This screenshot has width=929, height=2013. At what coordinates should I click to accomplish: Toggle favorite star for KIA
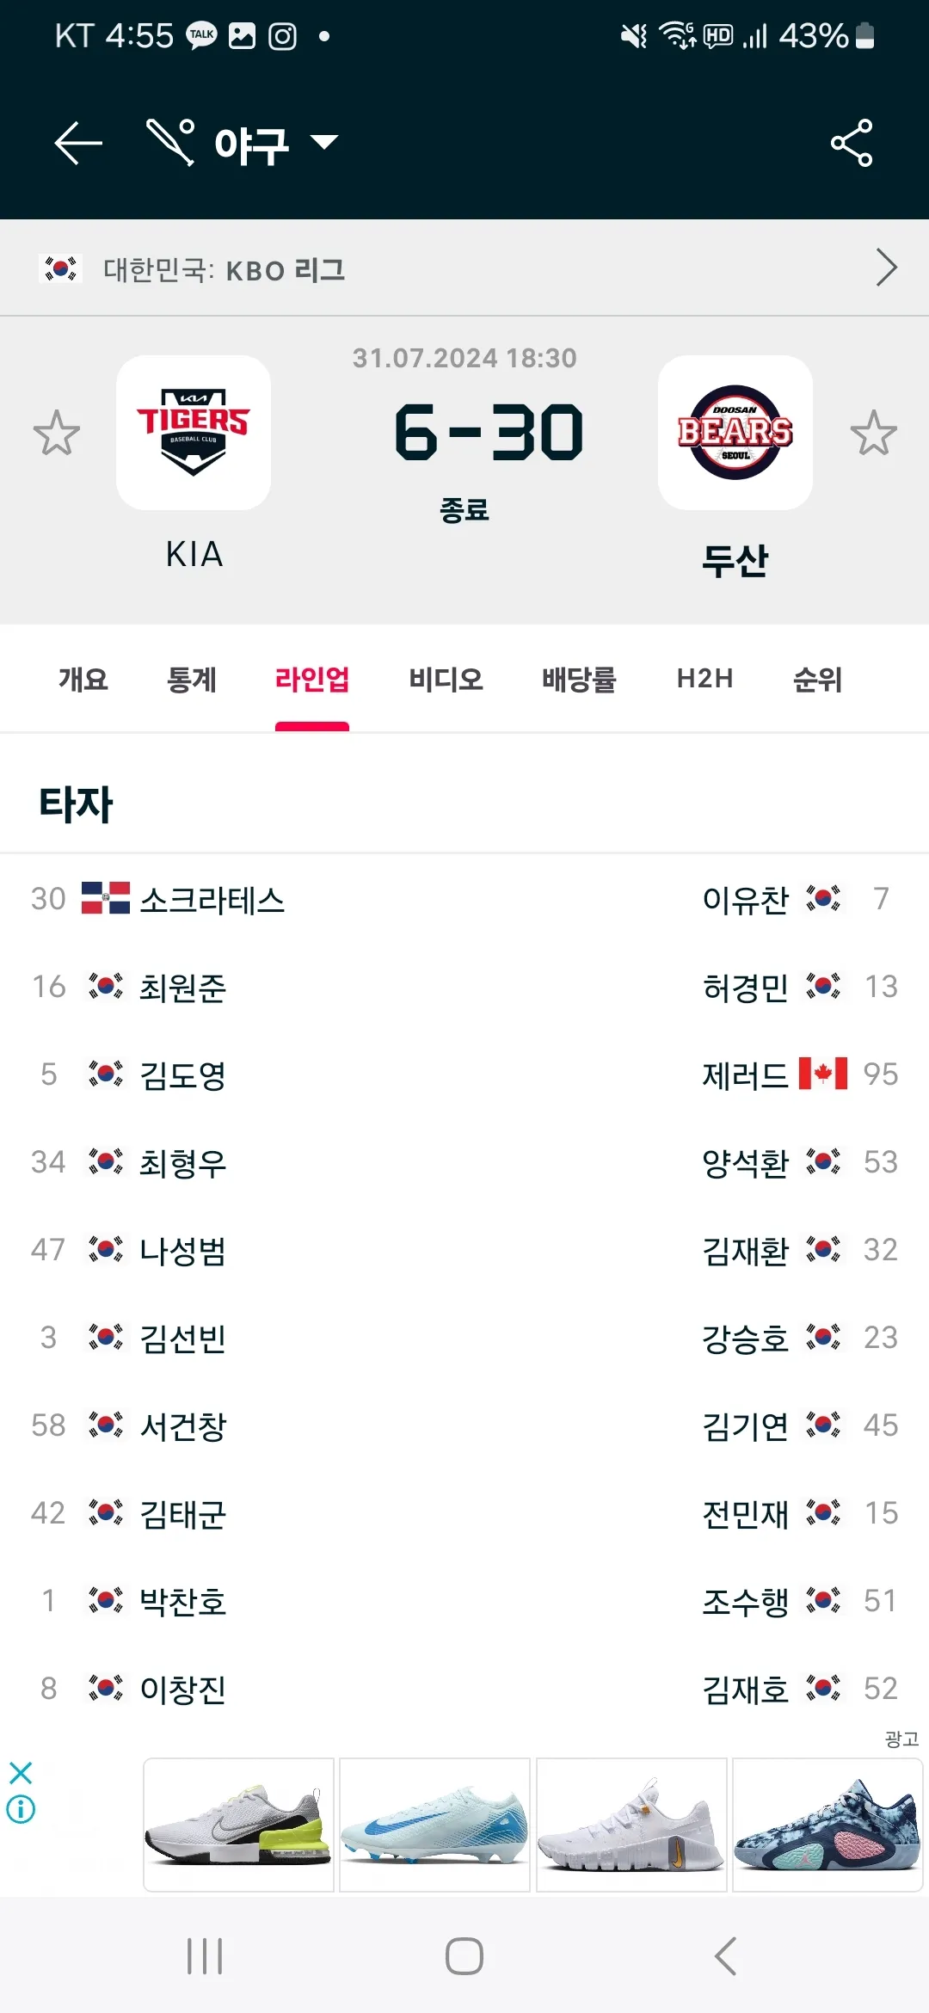pyautogui.click(x=57, y=433)
